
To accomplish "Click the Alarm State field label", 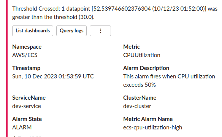I will (27, 119).
